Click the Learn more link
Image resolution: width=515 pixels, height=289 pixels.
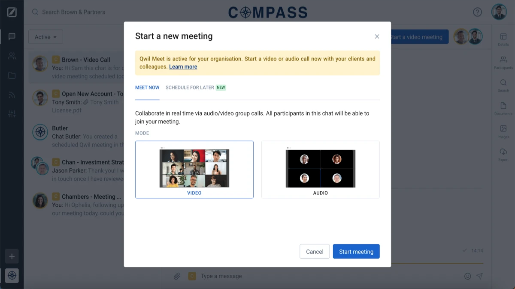[183, 67]
